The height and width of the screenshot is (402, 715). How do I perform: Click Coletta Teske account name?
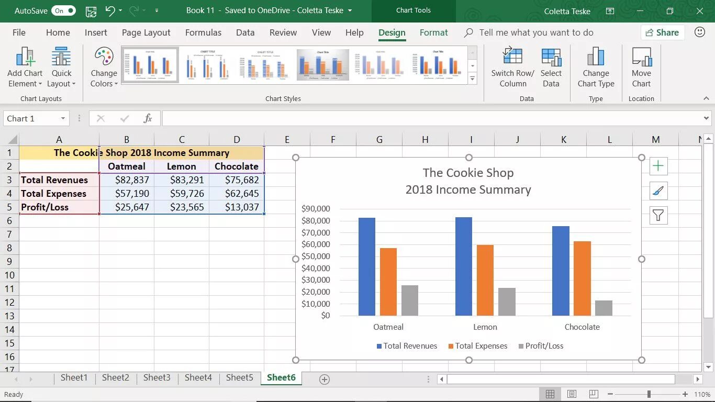pos(567,11)
